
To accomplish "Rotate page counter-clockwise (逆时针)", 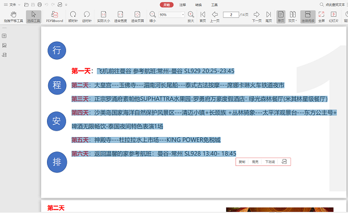I will (87, 17).
